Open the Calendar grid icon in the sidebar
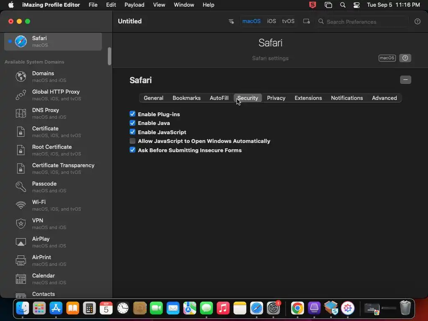Viewport: 428px width, 321px height. 21,279
